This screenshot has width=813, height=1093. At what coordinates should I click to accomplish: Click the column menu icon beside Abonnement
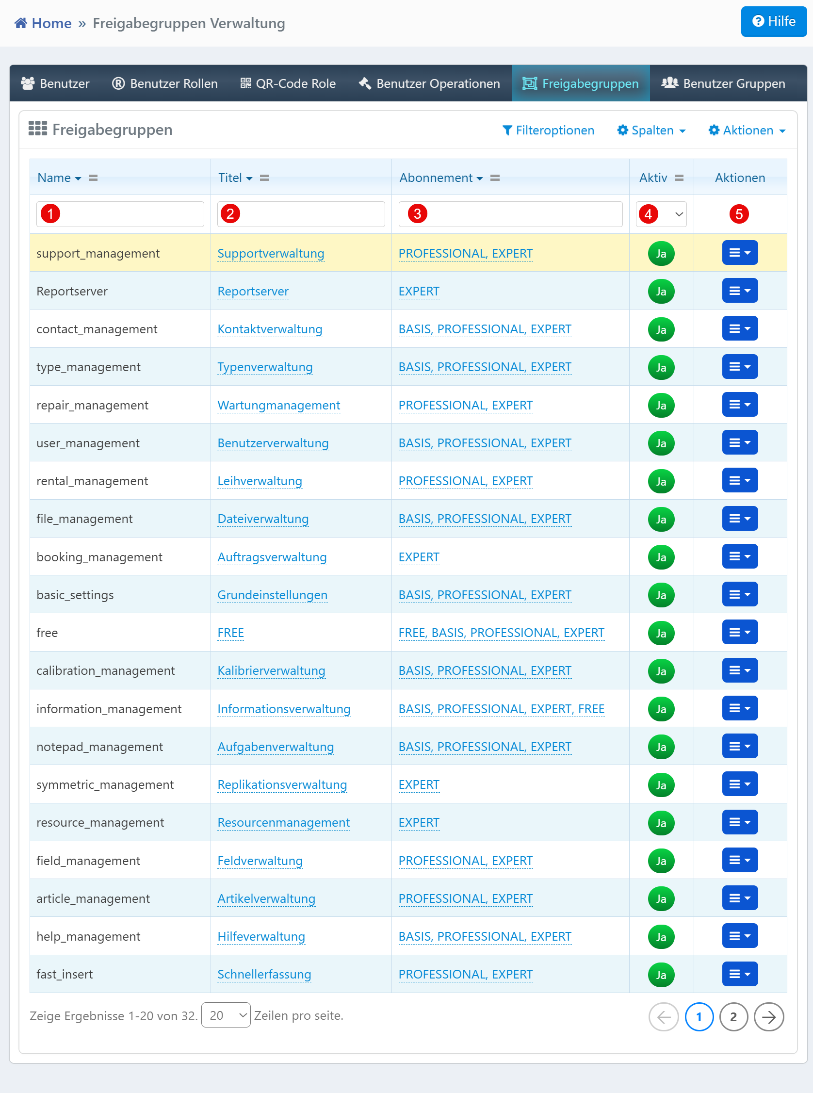click(495, 178)
